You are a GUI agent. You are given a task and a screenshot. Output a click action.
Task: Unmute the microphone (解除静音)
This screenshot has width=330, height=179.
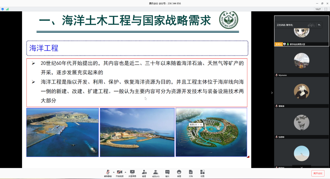coord(108,173)
